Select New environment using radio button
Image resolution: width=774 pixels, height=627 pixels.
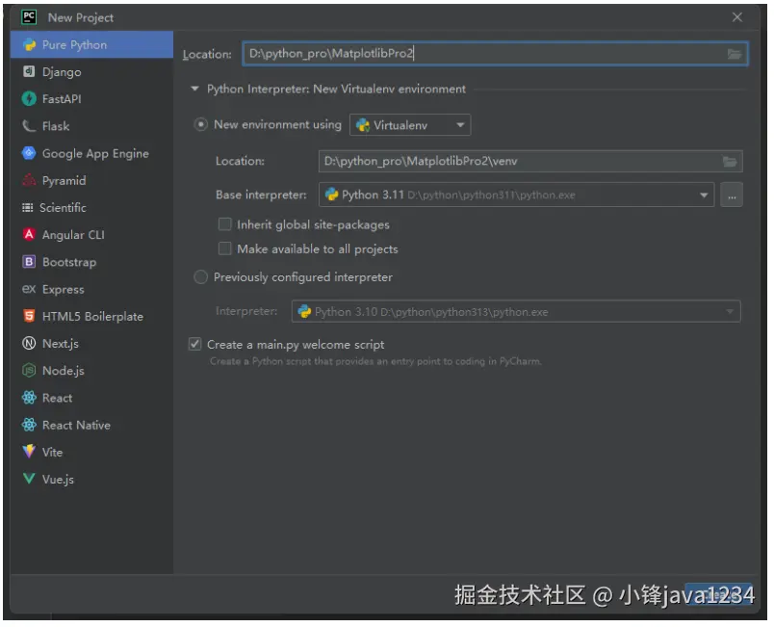point(201,125)
